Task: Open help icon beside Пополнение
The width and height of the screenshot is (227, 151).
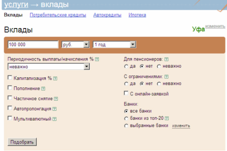Action: [x=43, y=88]
